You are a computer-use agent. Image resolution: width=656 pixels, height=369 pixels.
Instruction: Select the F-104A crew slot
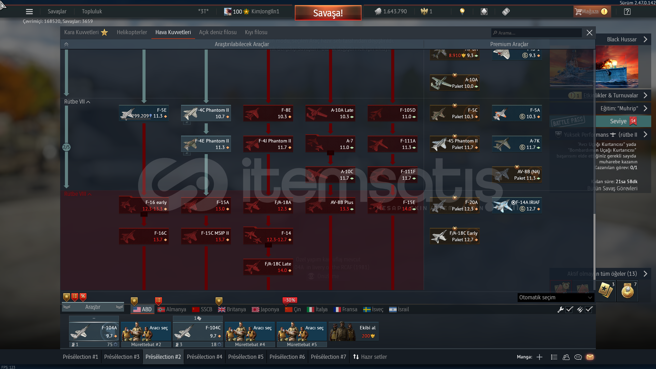94,331
